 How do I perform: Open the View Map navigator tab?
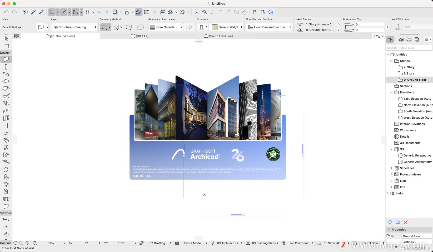401,39
